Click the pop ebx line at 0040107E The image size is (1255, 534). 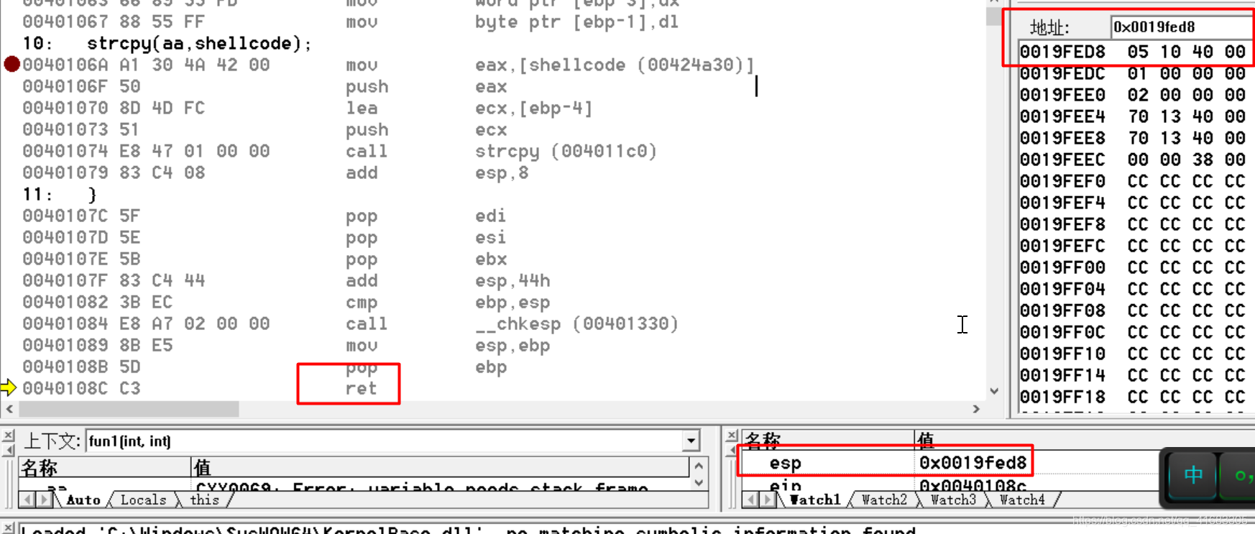(265, 259)
